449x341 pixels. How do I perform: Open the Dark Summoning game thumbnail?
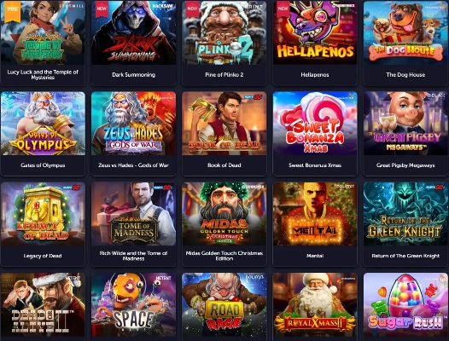point(133,32)
